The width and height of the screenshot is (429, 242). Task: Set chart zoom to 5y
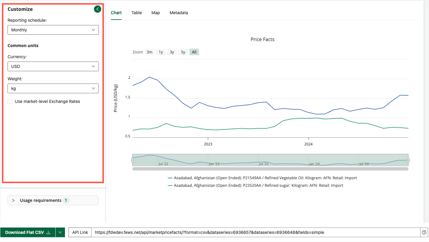[183, 52]
